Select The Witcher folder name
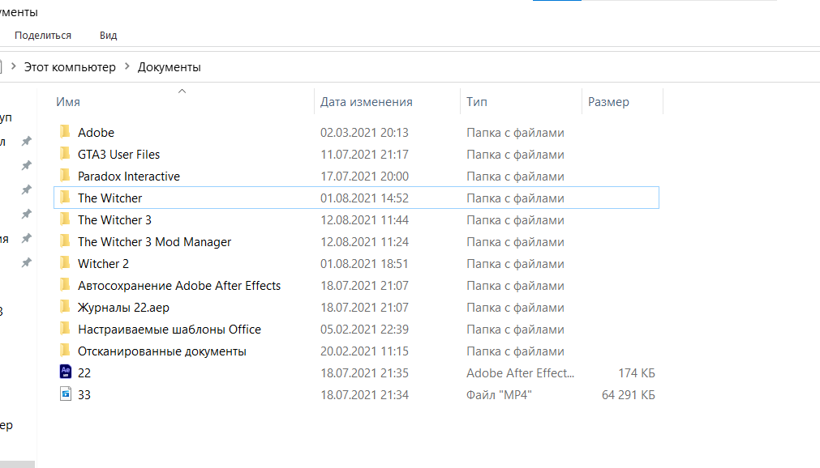Viewport: 820px width, 468px height. [x=109, y=198]
